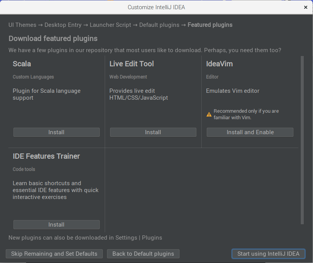The height and width of the screenshot is (263, 313).
Task: Click the Editor category label
Action: pyautogui.click(x=212, y=77)
